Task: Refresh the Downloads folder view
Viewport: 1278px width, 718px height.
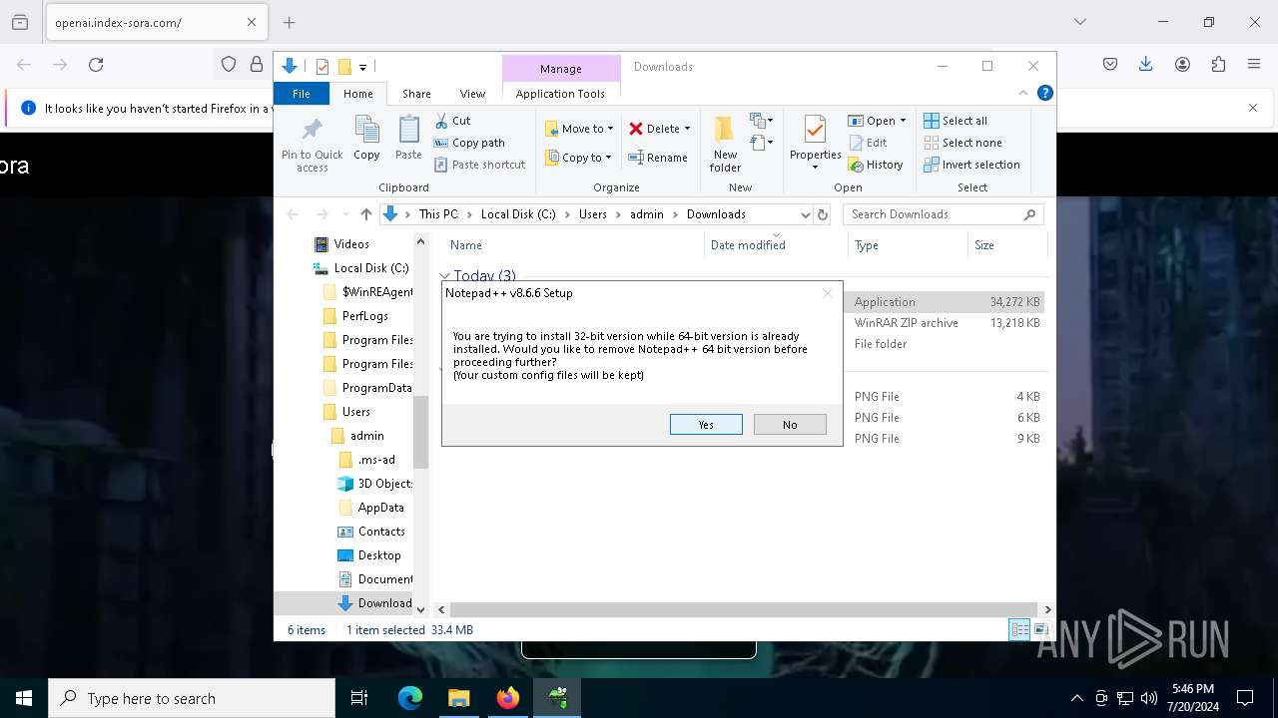Action: click(823, 214)
